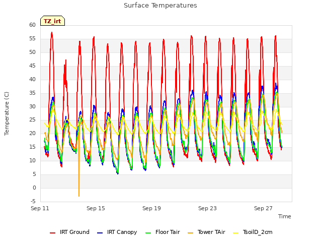Click the orange Tower TAir legend swatch
This screenshot has height=242, width=322.
click(190, 232)
